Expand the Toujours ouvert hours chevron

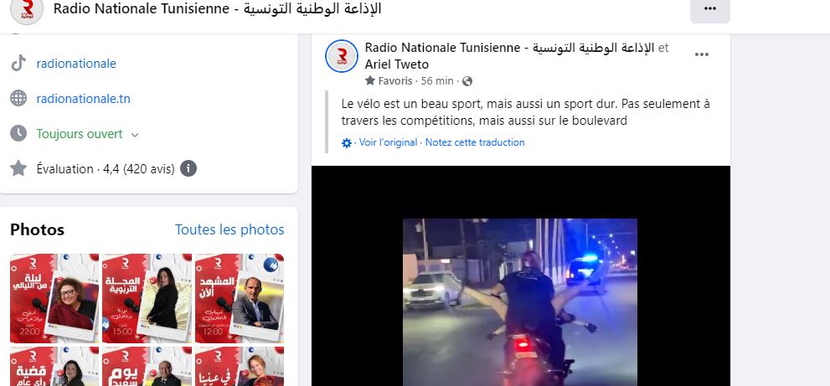coord(135,135)
